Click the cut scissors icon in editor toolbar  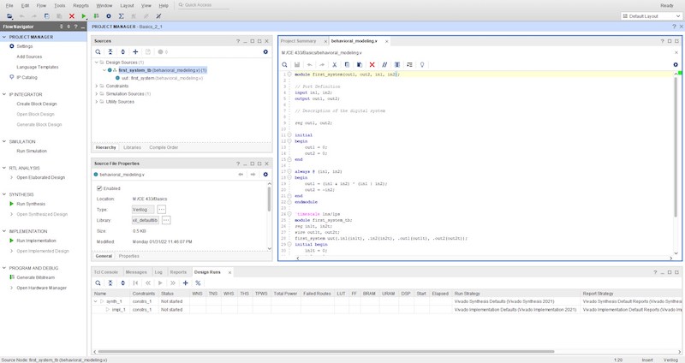335,64
